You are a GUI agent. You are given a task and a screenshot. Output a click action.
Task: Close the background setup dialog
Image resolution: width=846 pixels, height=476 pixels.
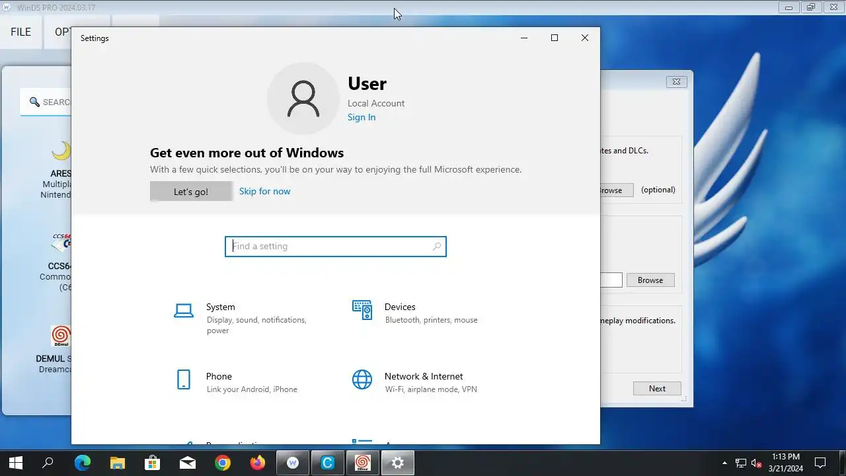676,82
